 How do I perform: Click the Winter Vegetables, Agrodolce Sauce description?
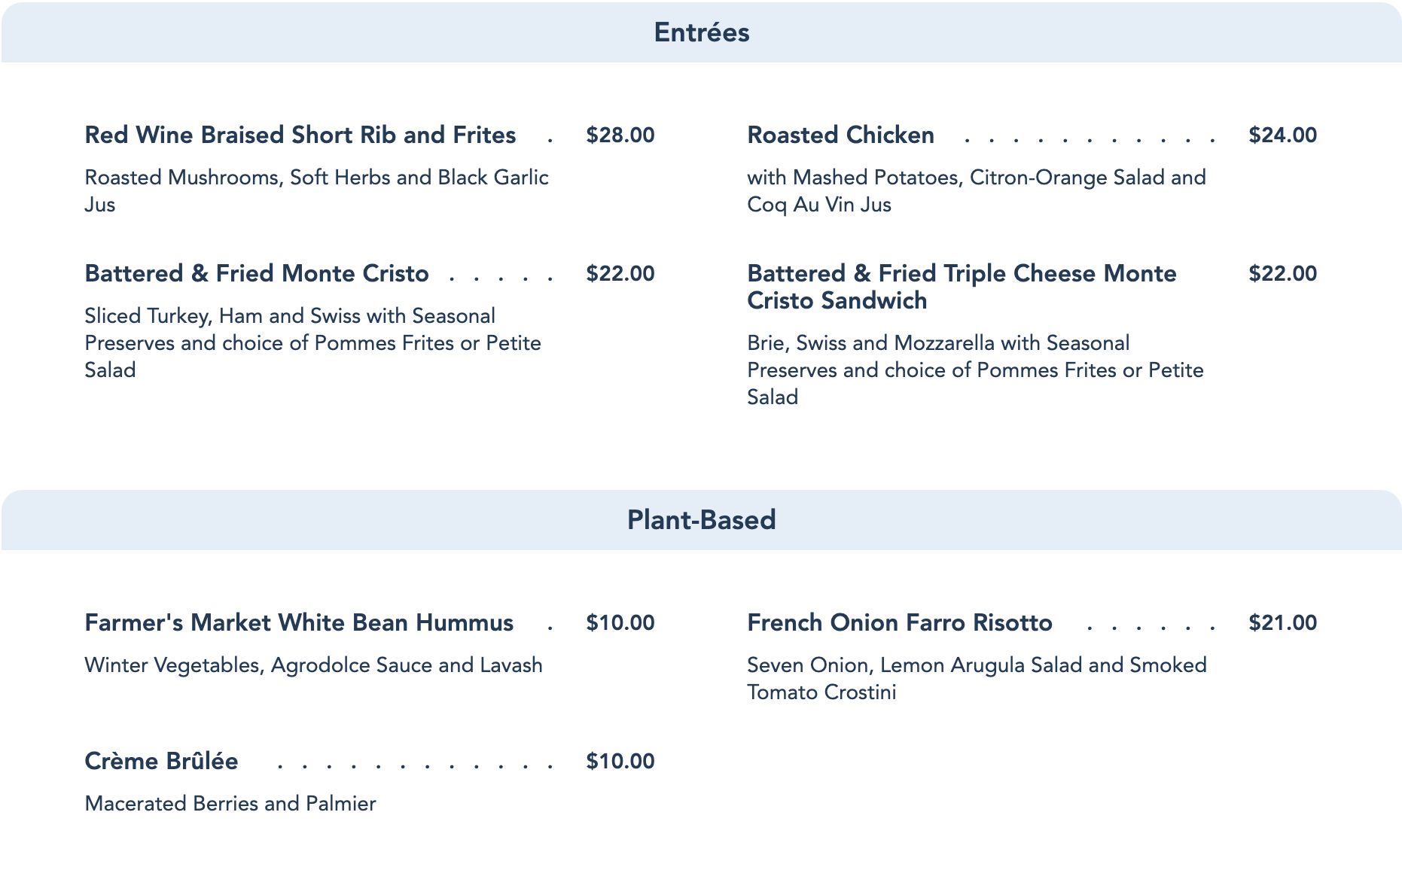point(313,665)
